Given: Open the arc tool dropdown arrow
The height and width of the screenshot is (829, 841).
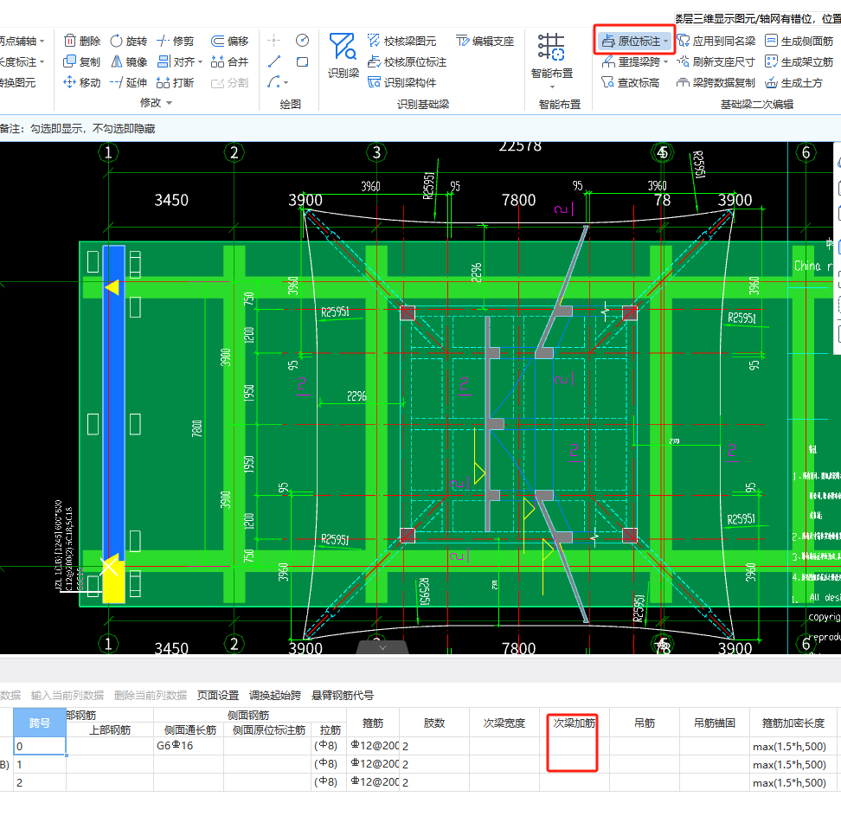Looking at the screenshot, I should tap(286, 82).
